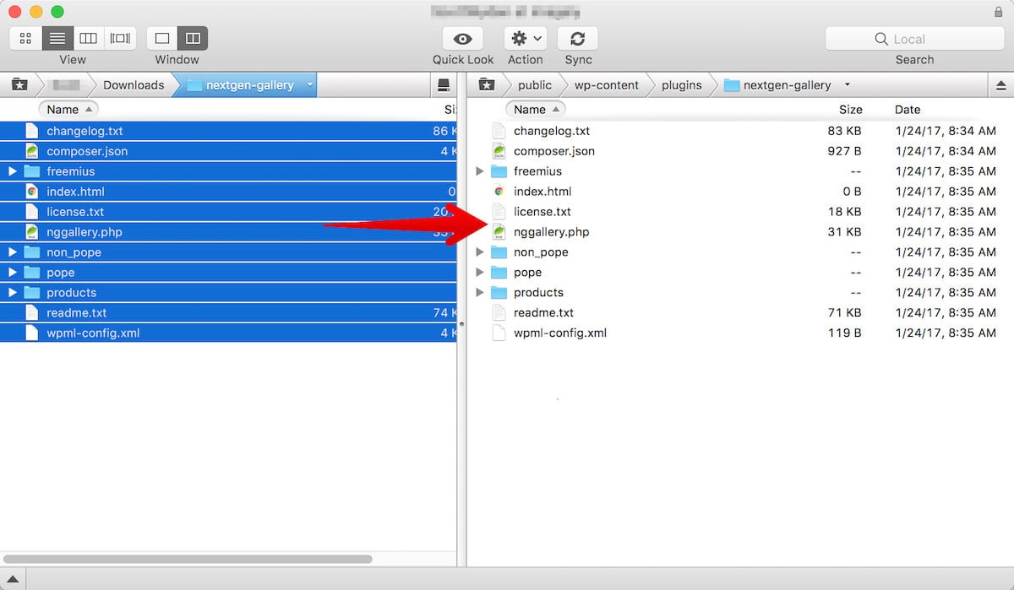This screenshot has height=590, width=1014.
Task: Click freemius folder icon in left pane
Action: point(32,171)
